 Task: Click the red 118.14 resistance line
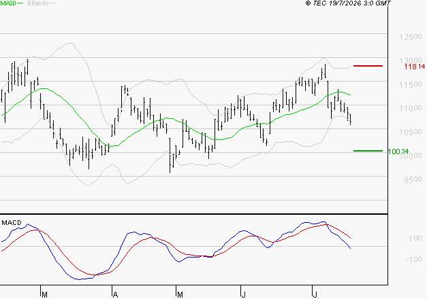[368, 66]
